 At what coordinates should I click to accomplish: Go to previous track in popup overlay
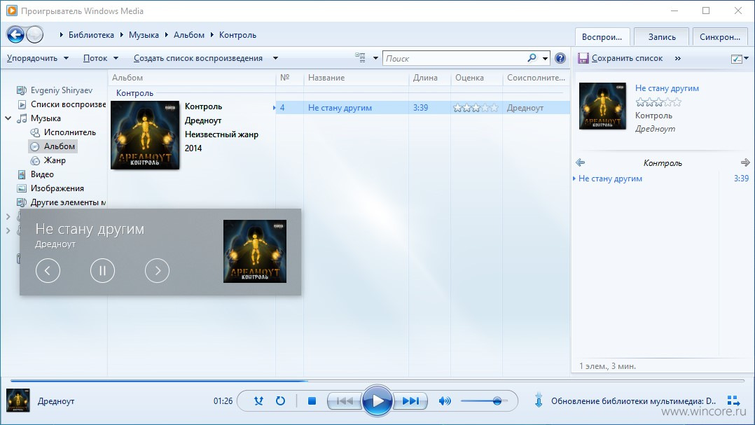click(x=48, y=270)
